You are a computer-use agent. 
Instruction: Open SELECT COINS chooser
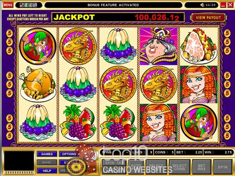click(179, 167)
